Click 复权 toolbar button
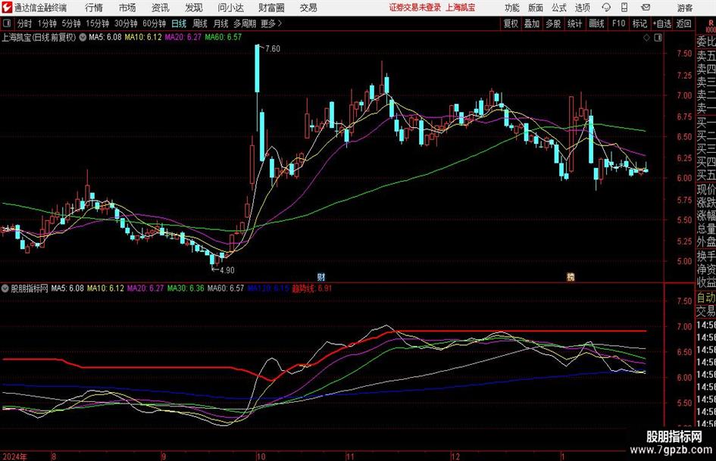 [x=511, y=23]
